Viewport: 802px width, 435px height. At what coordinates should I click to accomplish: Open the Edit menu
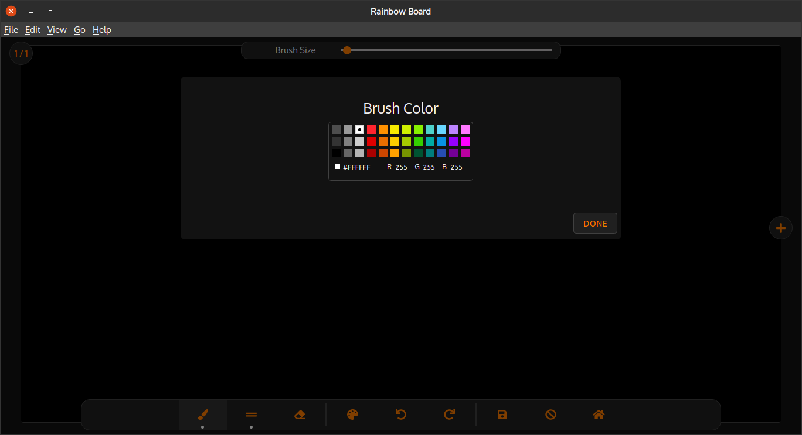pos(33,30)
